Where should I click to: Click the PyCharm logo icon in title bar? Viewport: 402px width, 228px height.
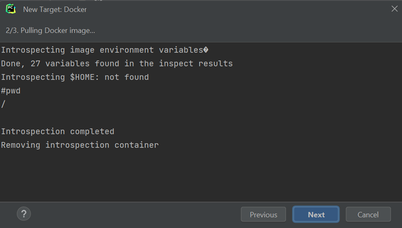tap(11, 9)
